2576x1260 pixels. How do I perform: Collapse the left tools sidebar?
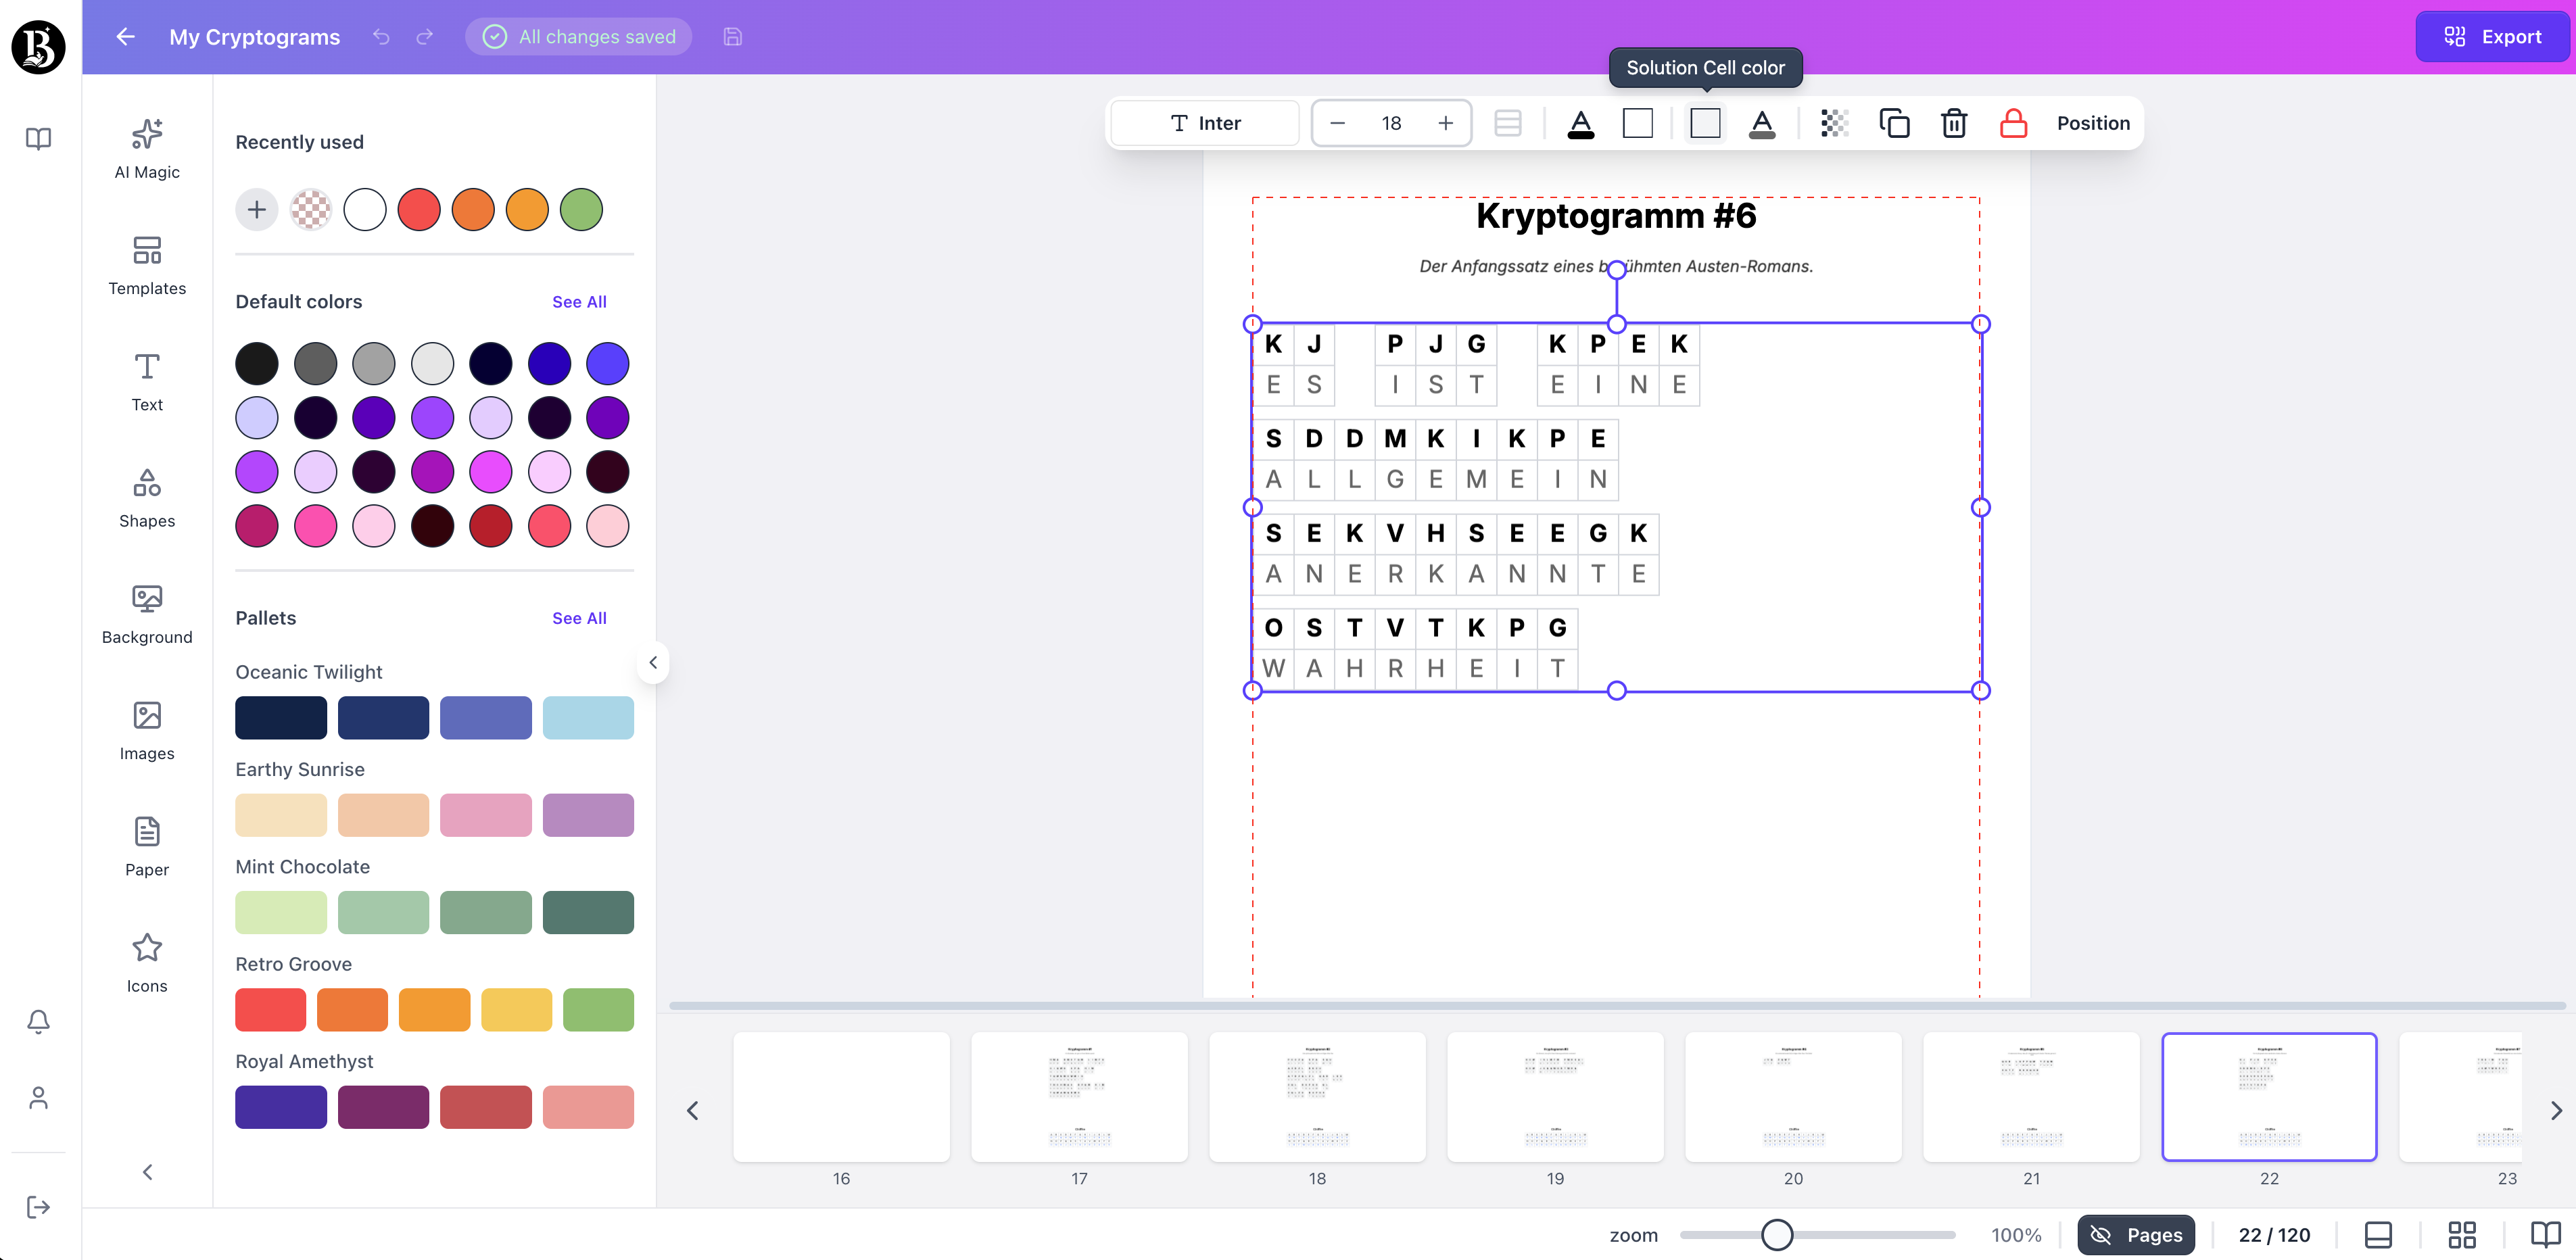(146, 1171)
